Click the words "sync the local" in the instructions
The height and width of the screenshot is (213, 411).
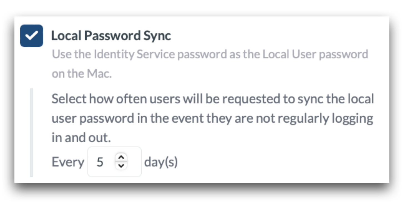click(336, 99)
